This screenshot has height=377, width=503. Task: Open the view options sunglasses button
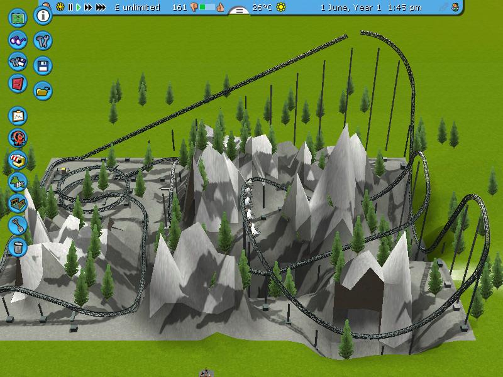click(x=18, y=40)
